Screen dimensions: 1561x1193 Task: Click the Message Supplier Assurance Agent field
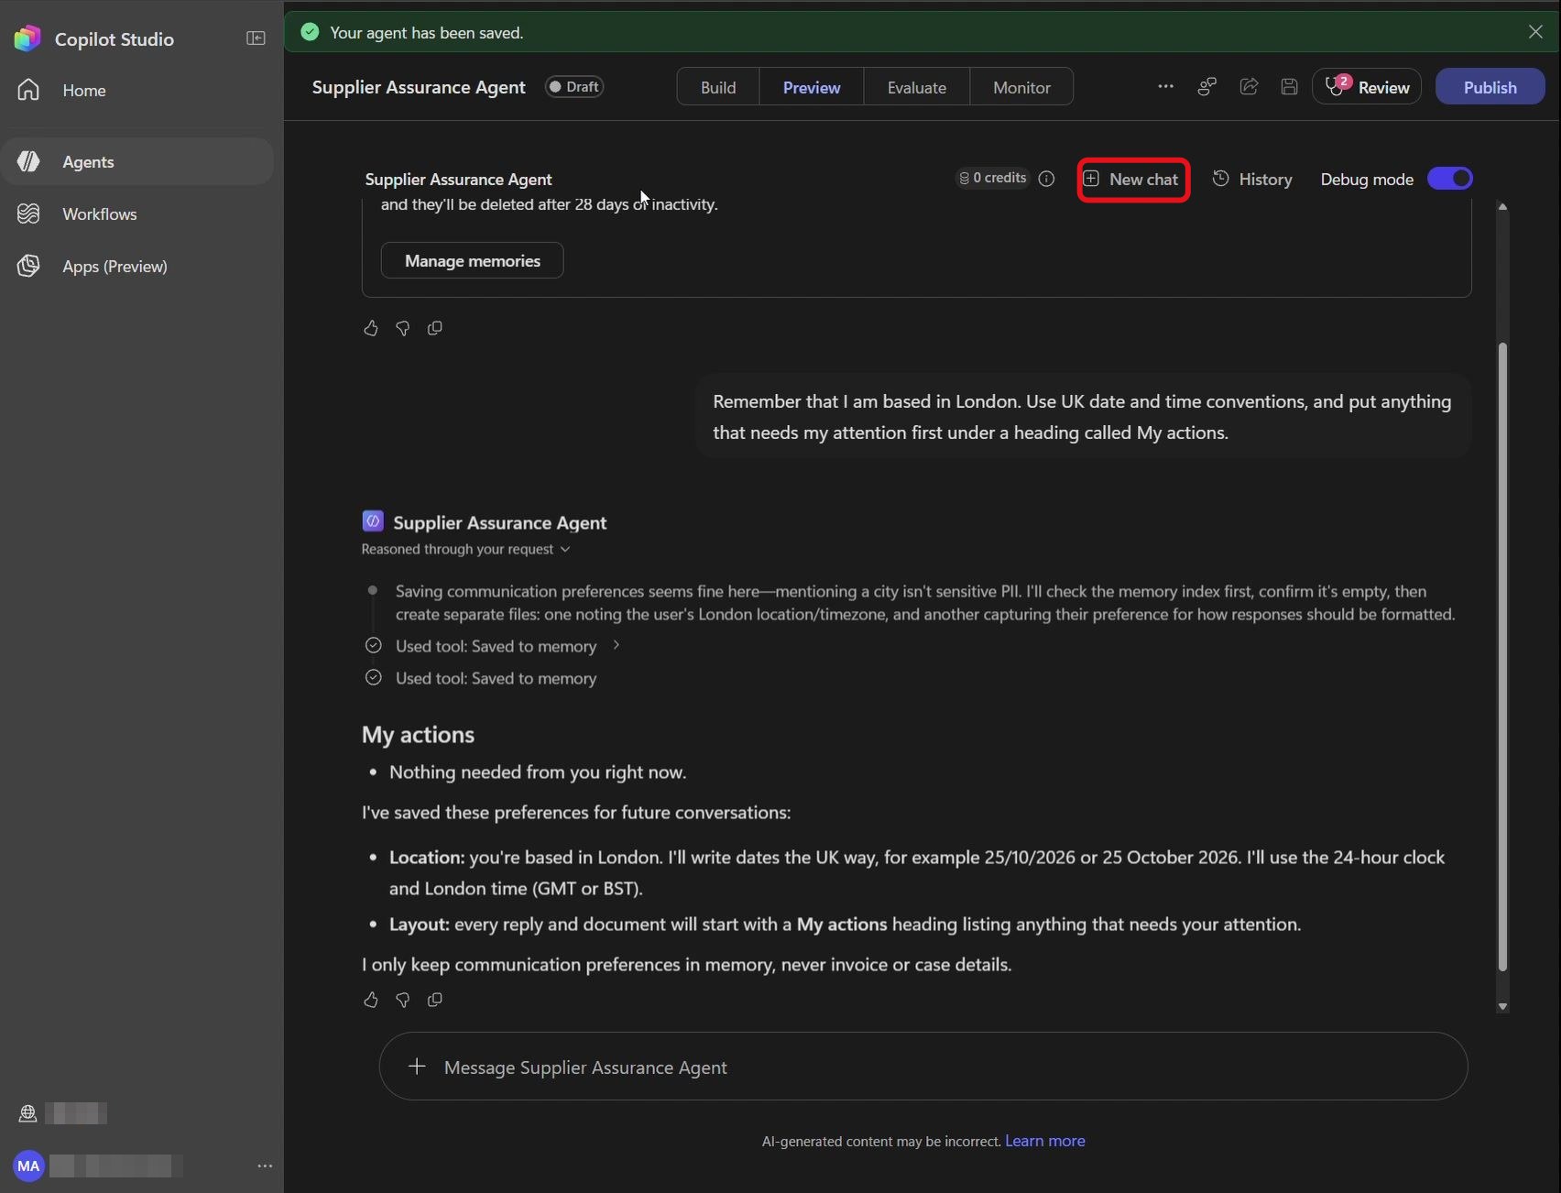(x=923, y=1067)
